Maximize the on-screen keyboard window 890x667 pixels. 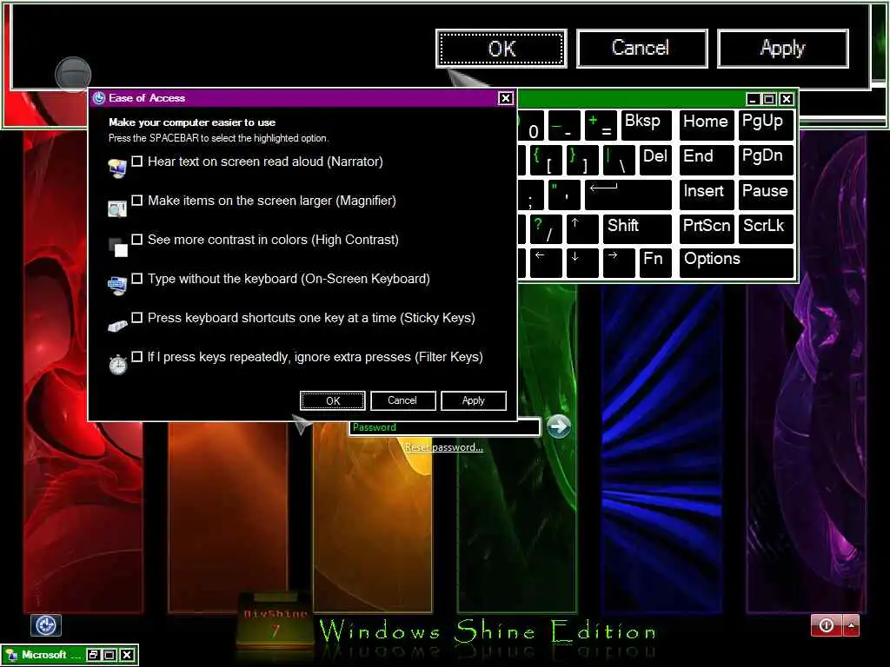pyautogui.click(x=769, y=99)
